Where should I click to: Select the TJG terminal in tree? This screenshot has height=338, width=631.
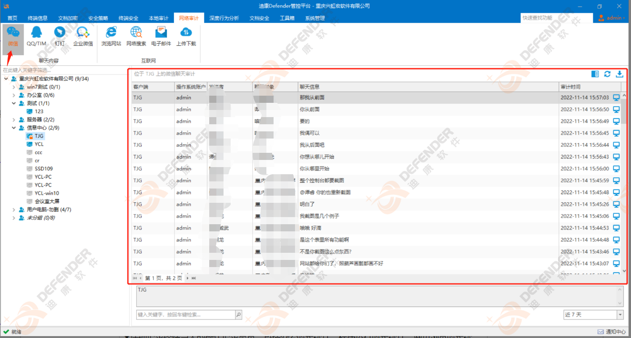click(39, 136)
